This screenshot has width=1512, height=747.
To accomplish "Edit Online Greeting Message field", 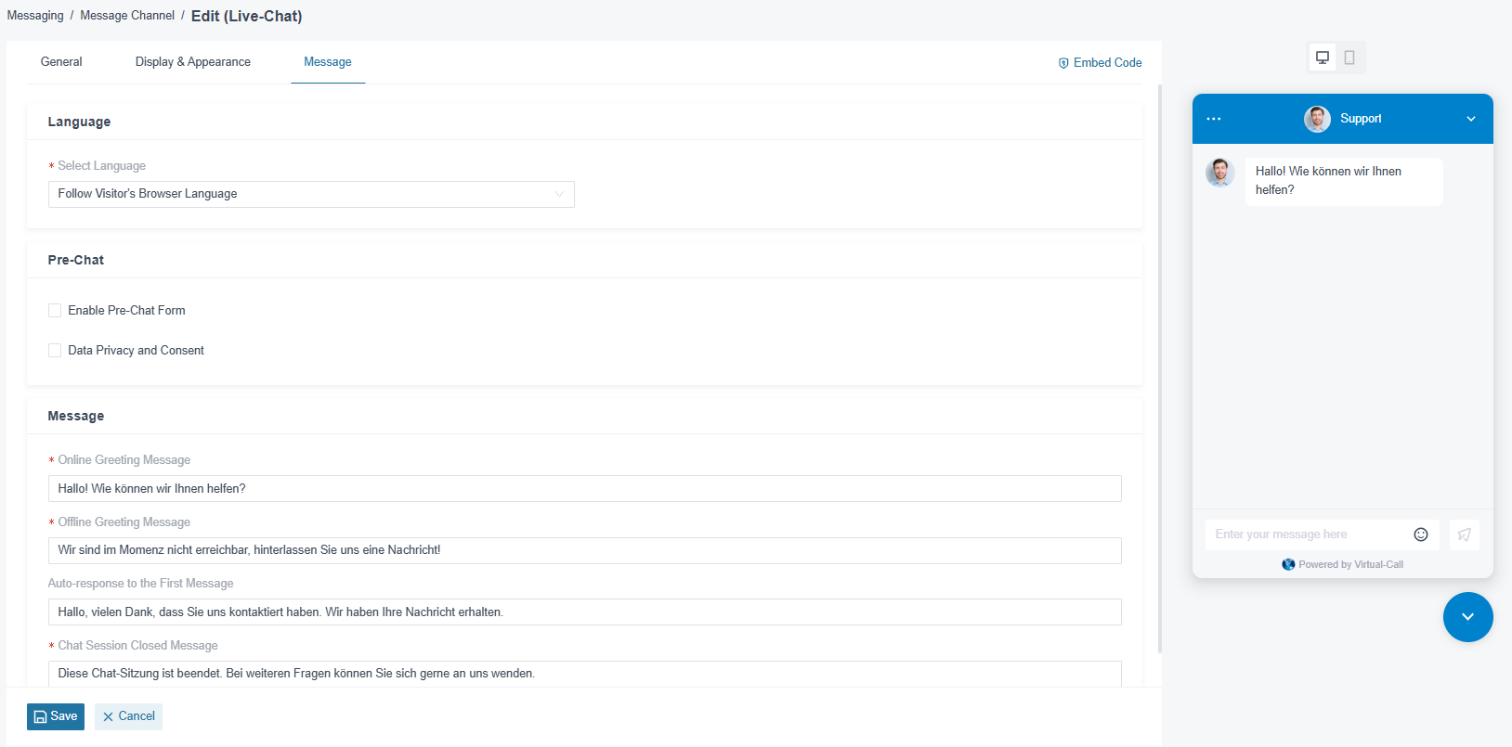I will [584, 489].
